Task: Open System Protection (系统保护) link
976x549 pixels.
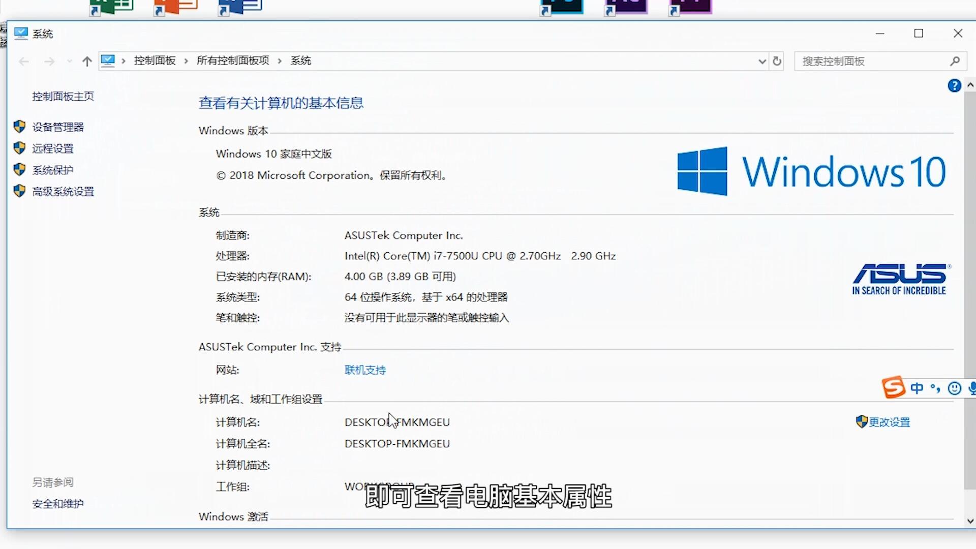Action: click(x=53, y=170)
